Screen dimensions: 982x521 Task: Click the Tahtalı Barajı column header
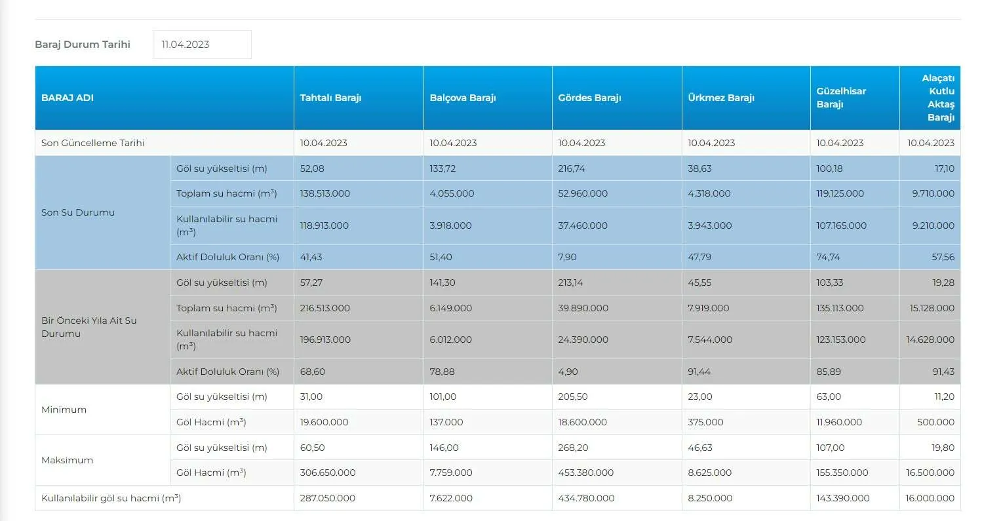[x=330, y=98]
